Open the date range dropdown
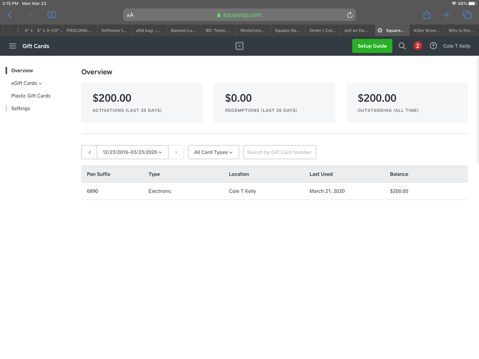479x359 pixels. [132, 152]
